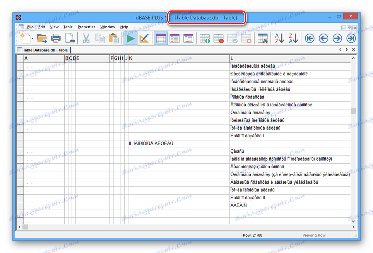Viewport: 373px width, 253px height.
Task: Click the Print Preview toolbar icon
Action: coord(70,38)
